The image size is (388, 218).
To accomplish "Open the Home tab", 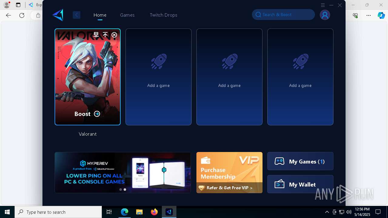I will coord(100,15).
